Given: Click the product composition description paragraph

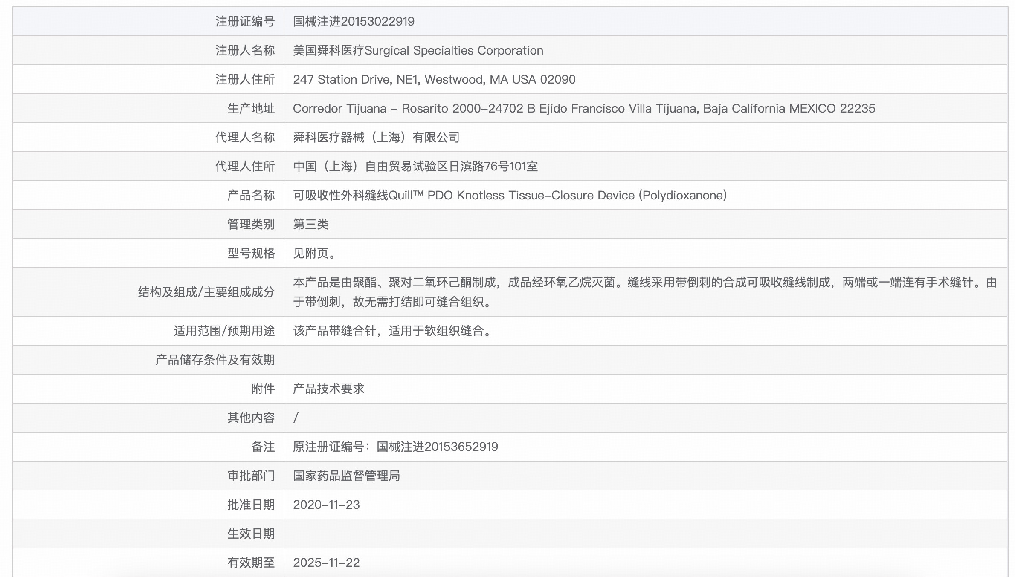Looking at the screenshot, I should [x=644, y=291].
